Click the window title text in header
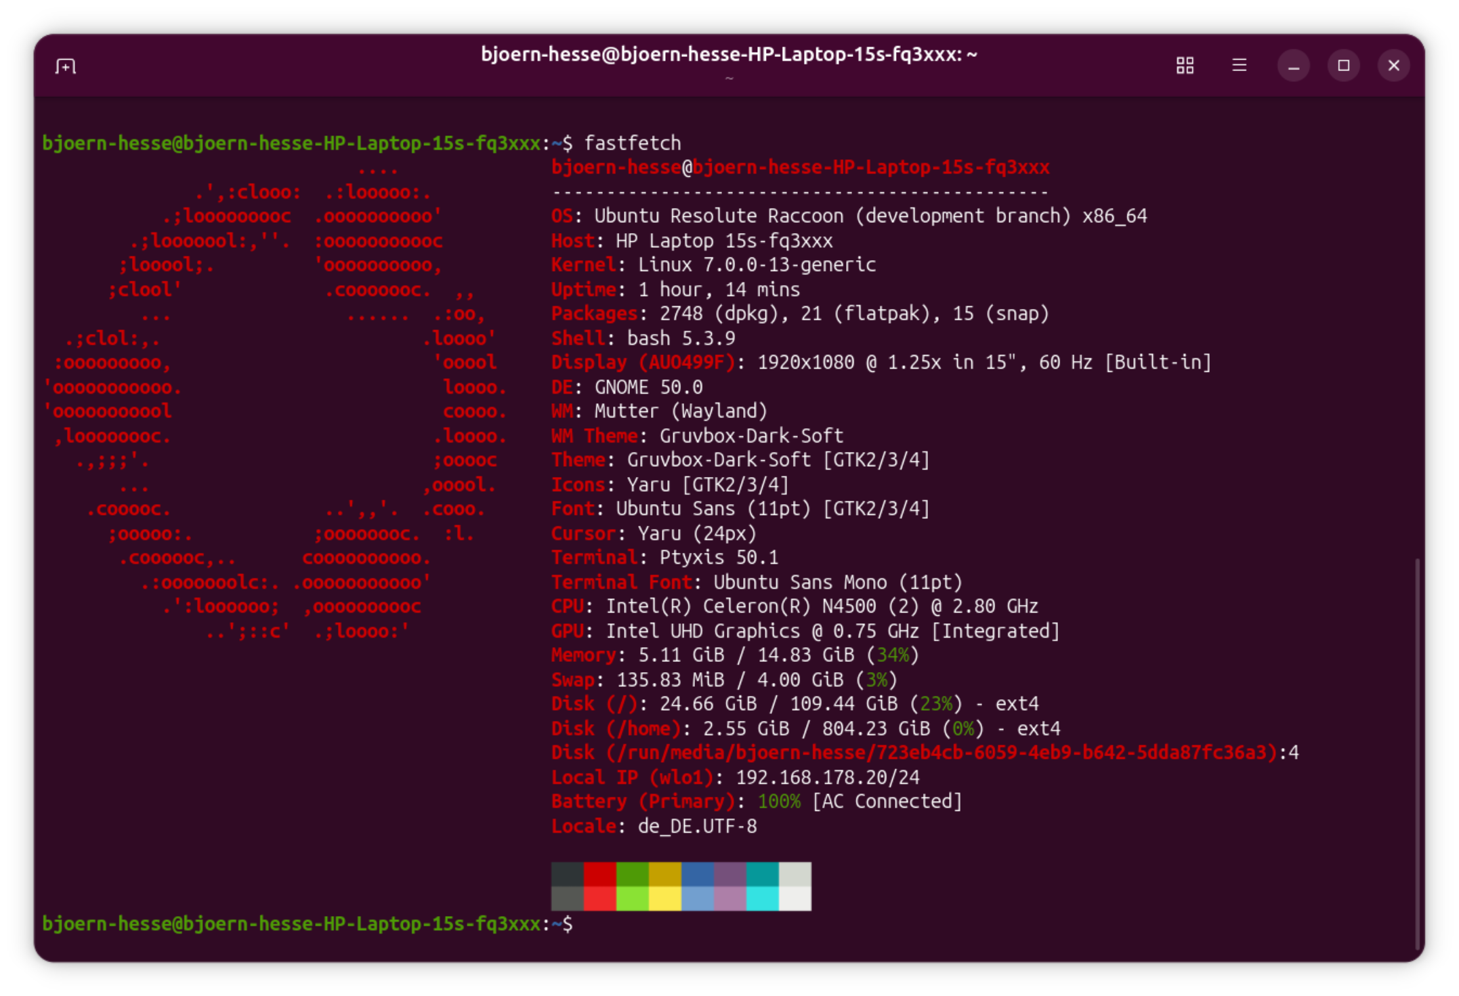The image size is (1459, 996). pos(729,54)
